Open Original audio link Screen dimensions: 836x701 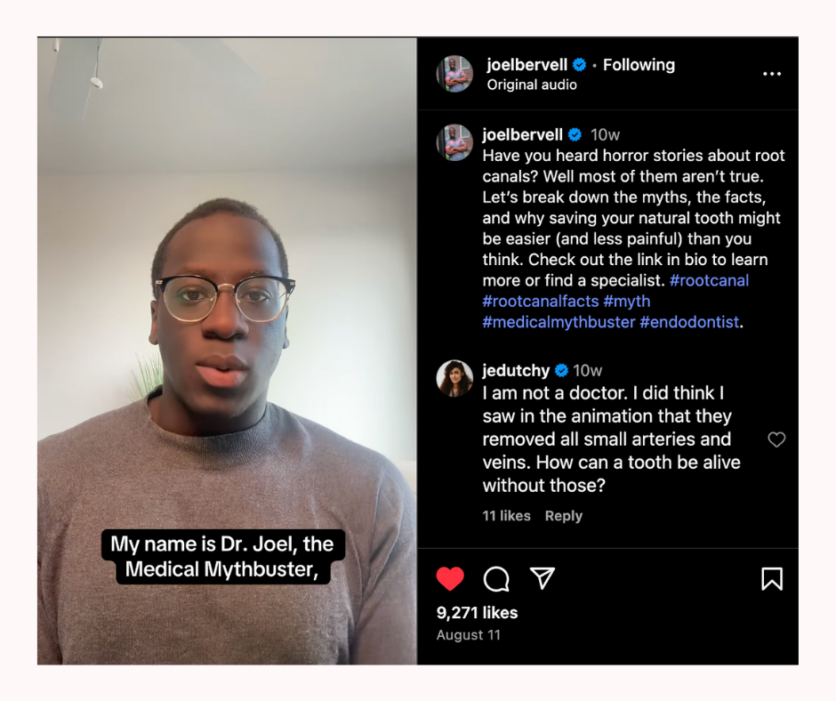click(532, 85)
